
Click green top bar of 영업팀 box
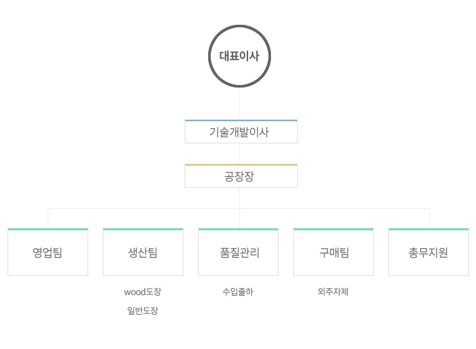tap(48, 229)
